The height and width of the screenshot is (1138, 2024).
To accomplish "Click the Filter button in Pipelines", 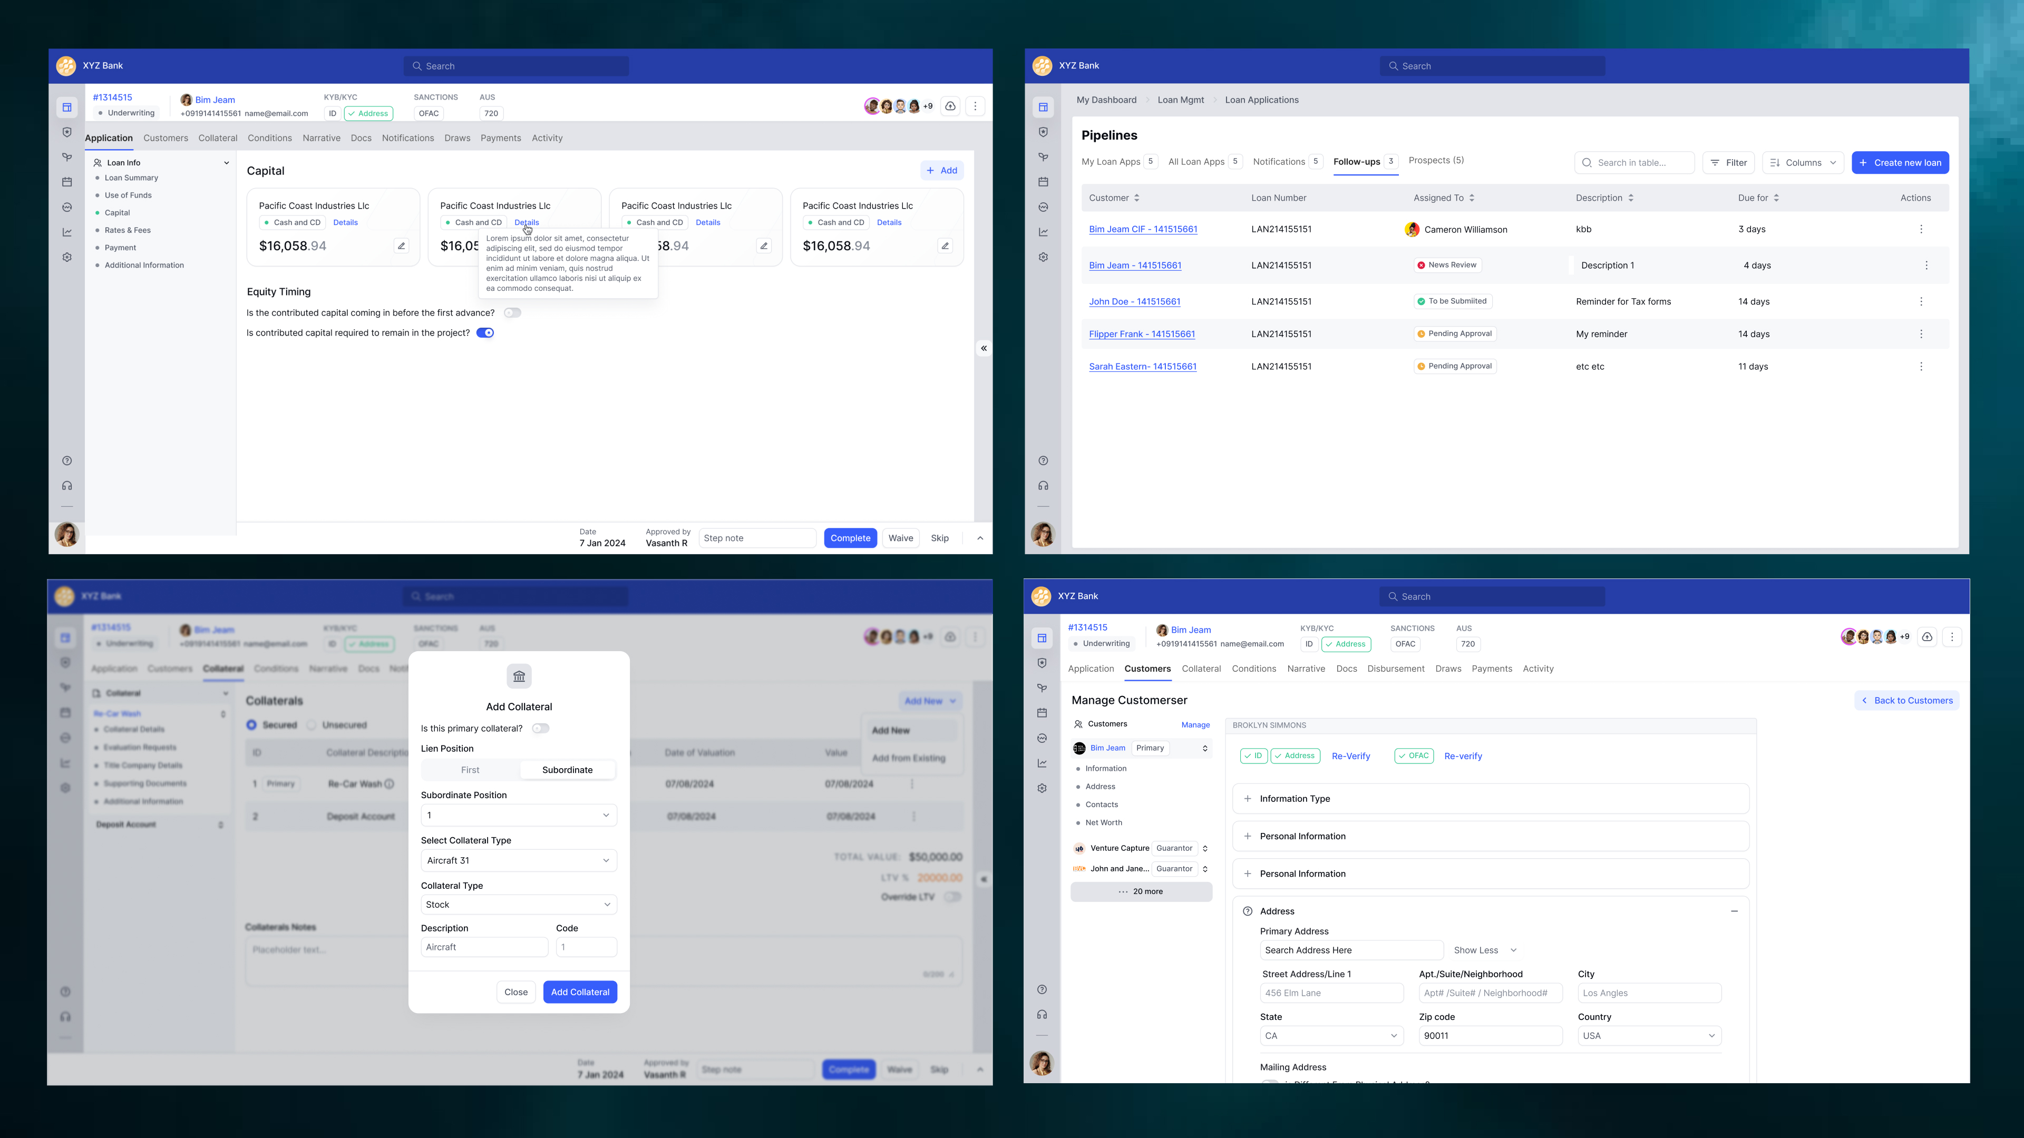I will [x=1729, y=163].
